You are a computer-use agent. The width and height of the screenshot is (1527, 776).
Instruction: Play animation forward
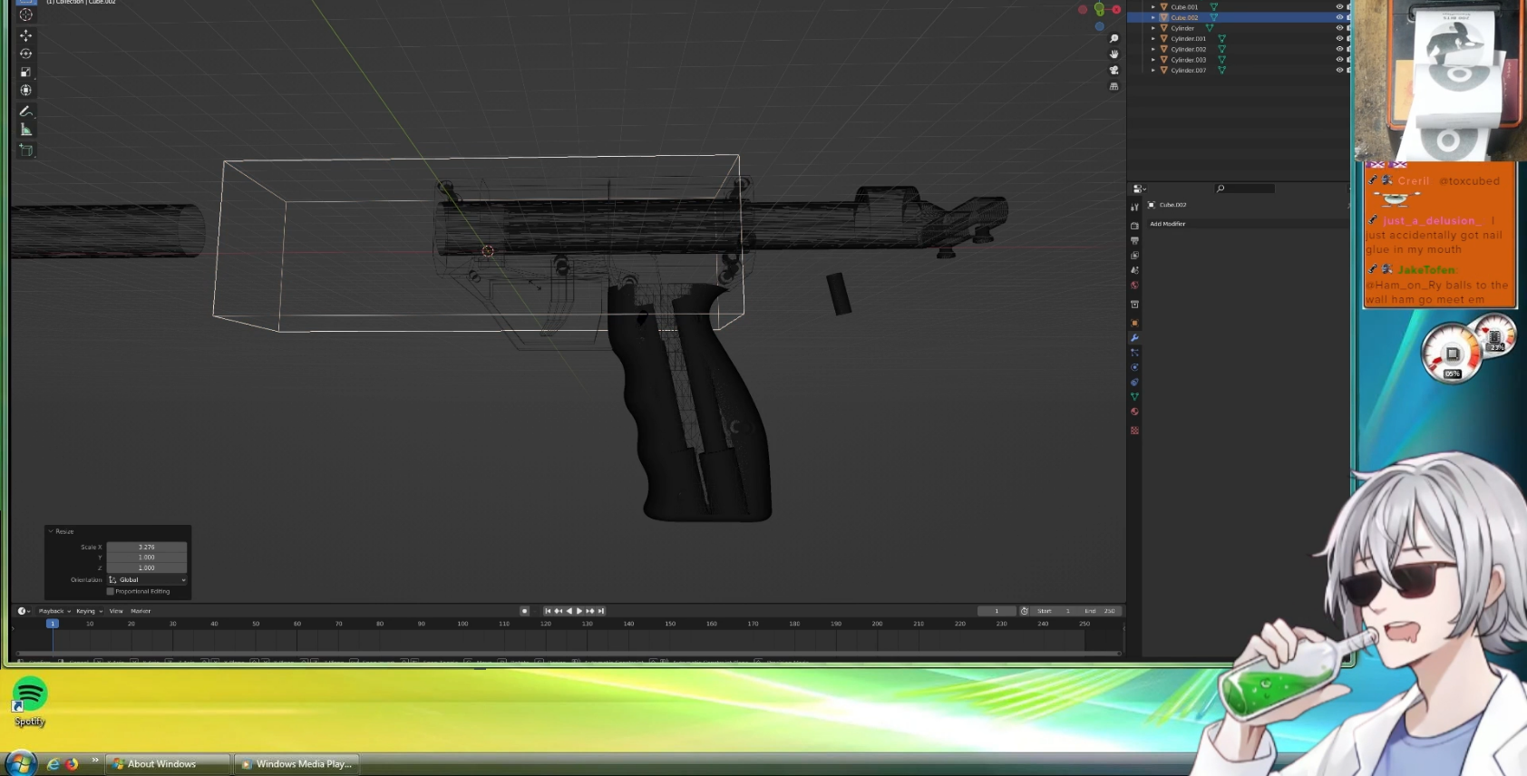tap(579, 611)
